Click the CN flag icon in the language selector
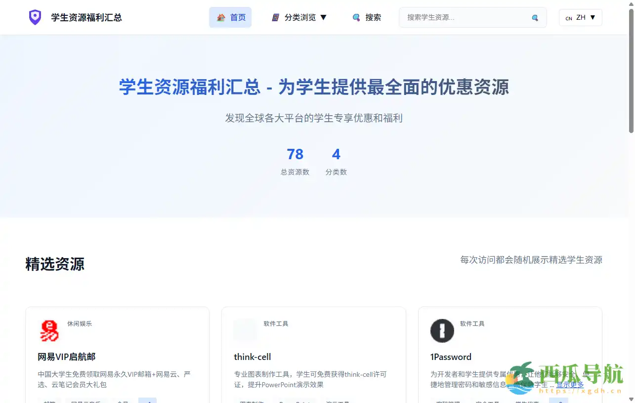The width and height of the screenshot is (635, 403). coord(569,18)
